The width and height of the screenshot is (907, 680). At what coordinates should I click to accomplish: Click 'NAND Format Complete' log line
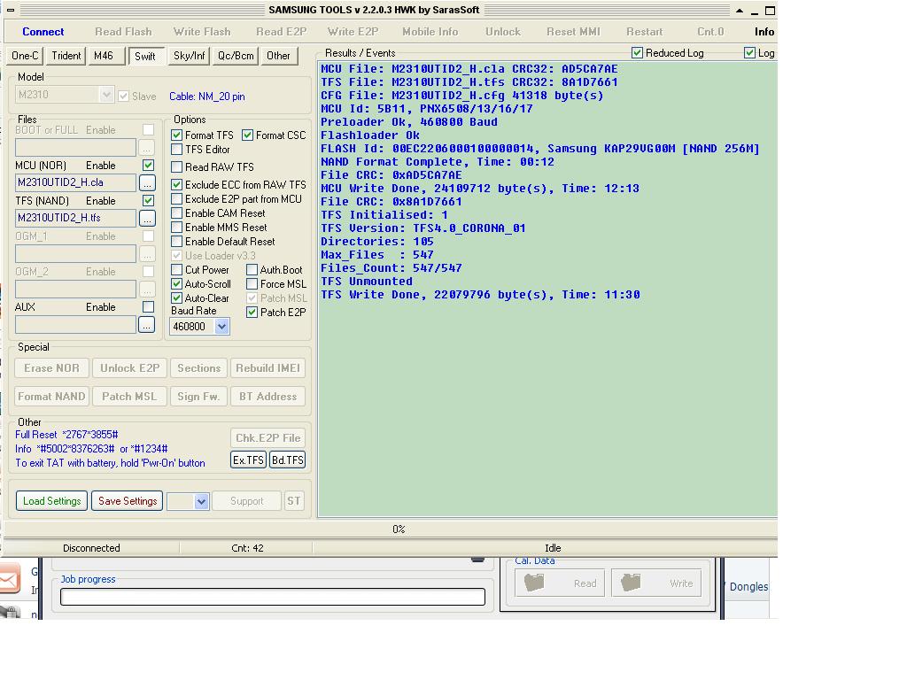[438, 162]
